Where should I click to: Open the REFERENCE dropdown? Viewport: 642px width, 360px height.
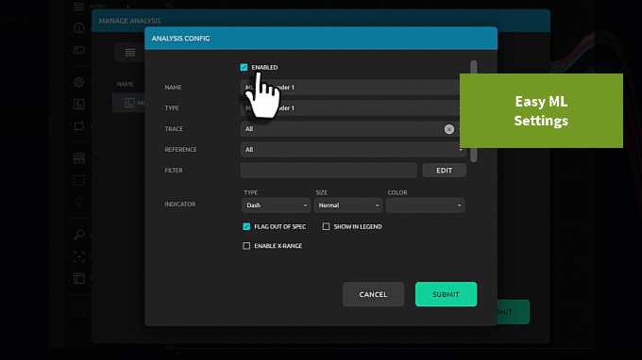(x=353, y=150)
